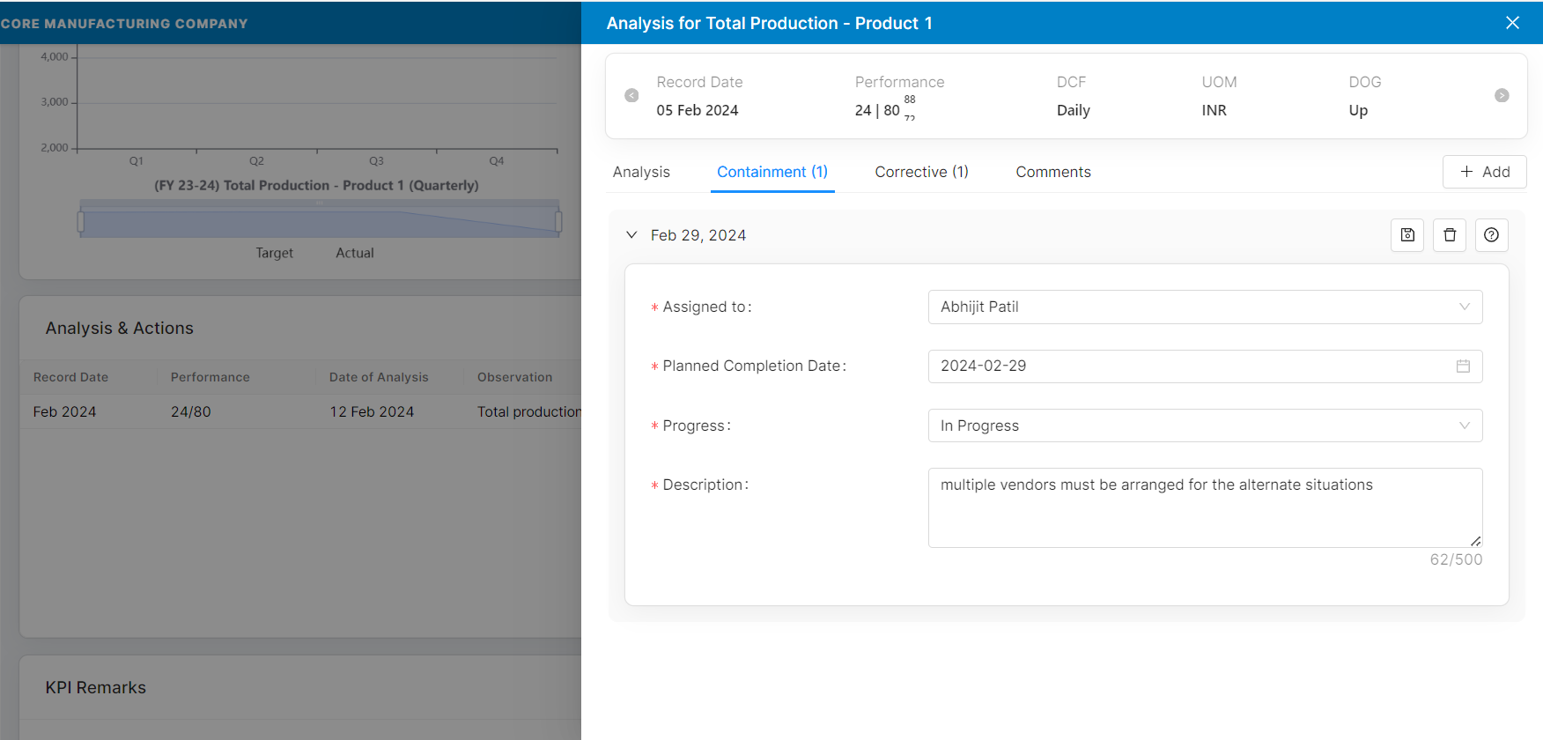Image resolution: width=1543 pixels, height=740 pixels.
Task: Click the 24 | 80 performance value
Action: [877, 110]
